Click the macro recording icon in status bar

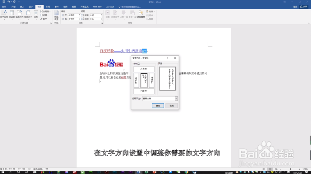(47, 169)
